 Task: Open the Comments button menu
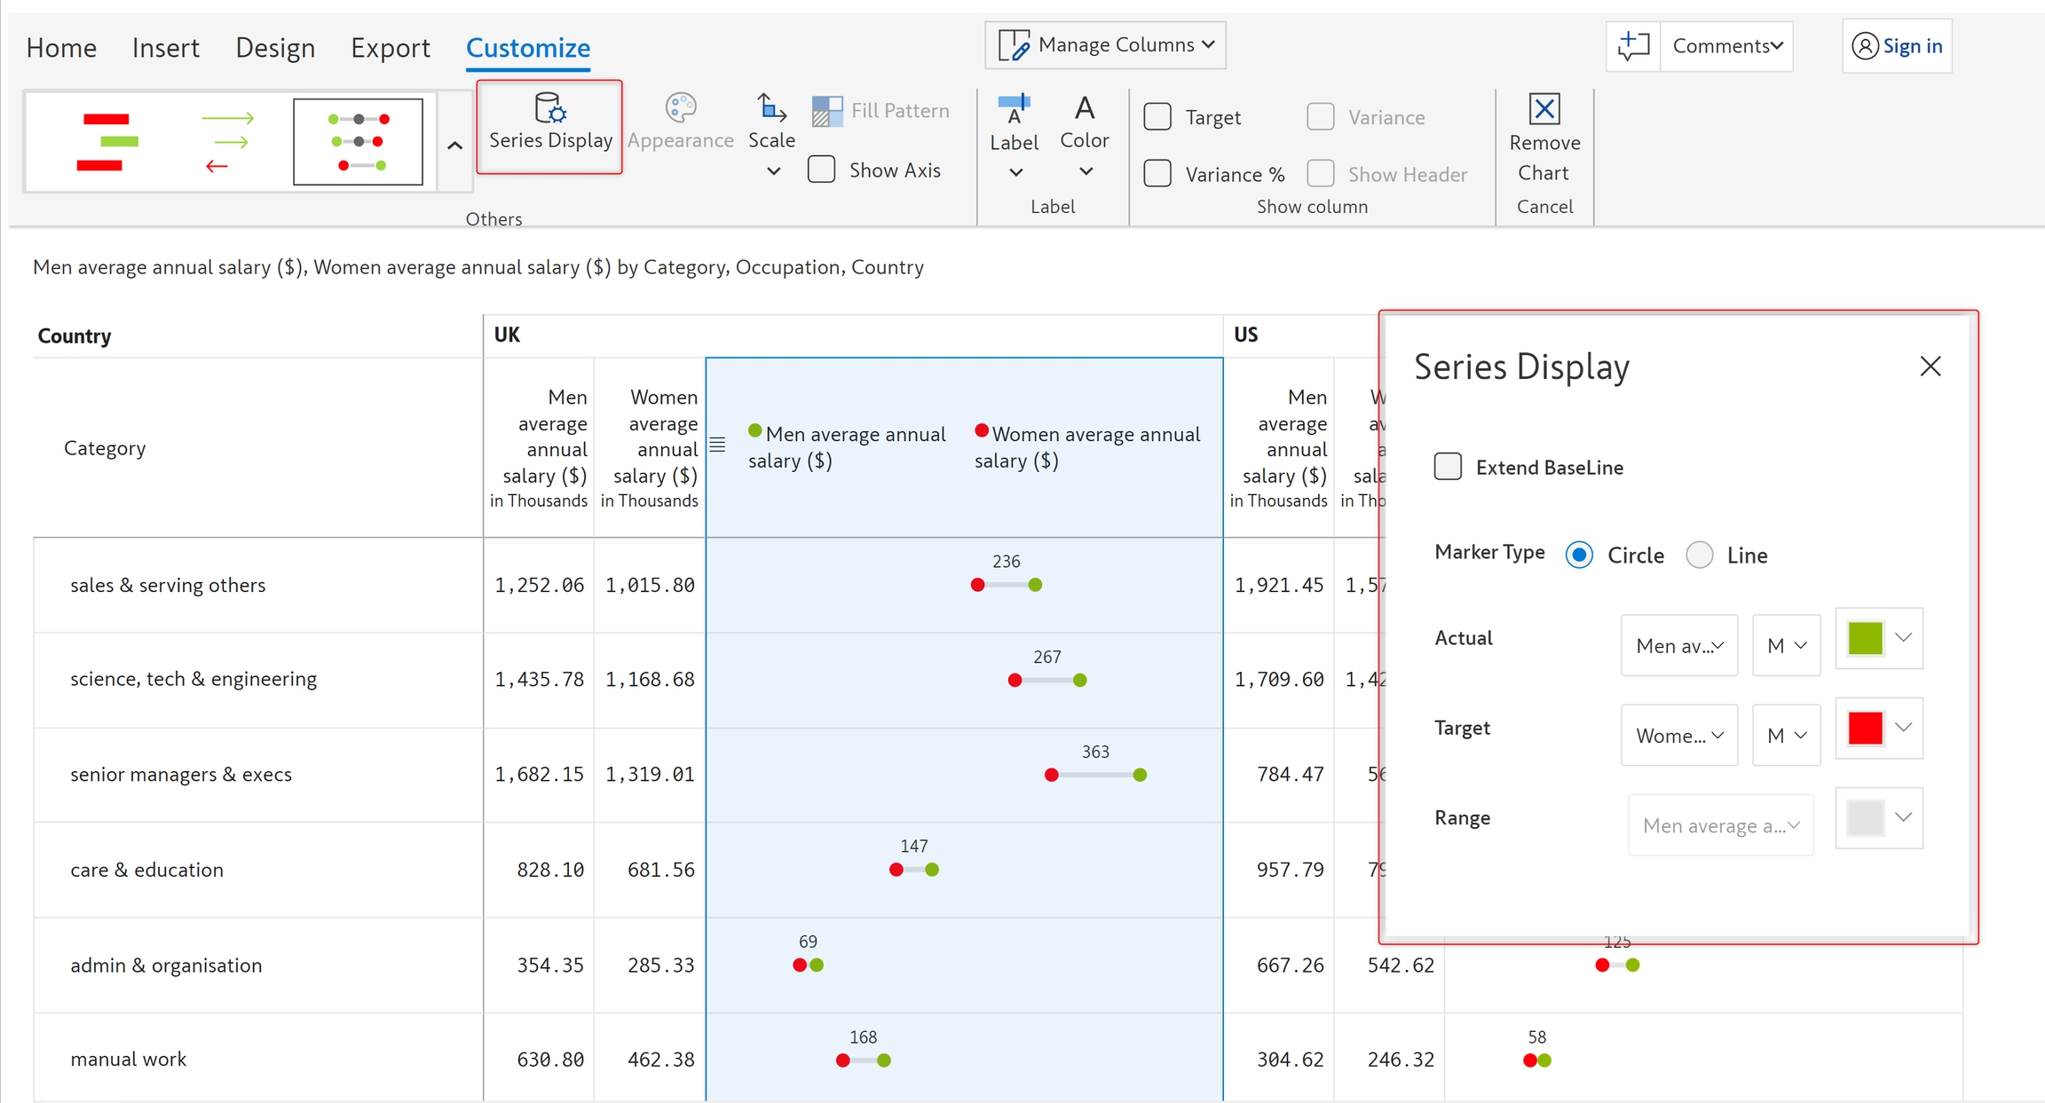(1726, 46)
